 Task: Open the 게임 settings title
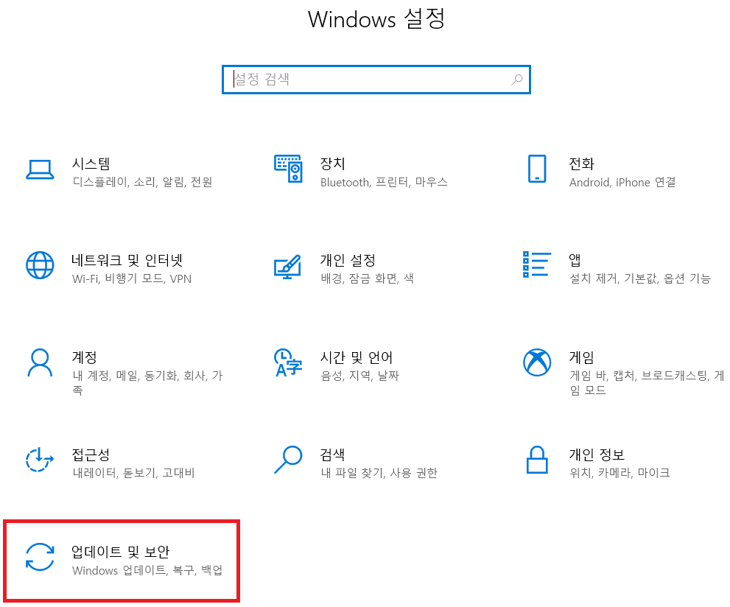click(581, 357)
